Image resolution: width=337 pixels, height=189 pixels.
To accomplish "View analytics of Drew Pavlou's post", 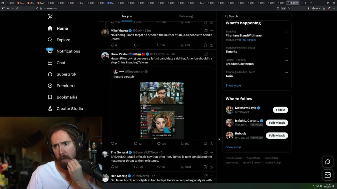I will (x=185, y=144).
